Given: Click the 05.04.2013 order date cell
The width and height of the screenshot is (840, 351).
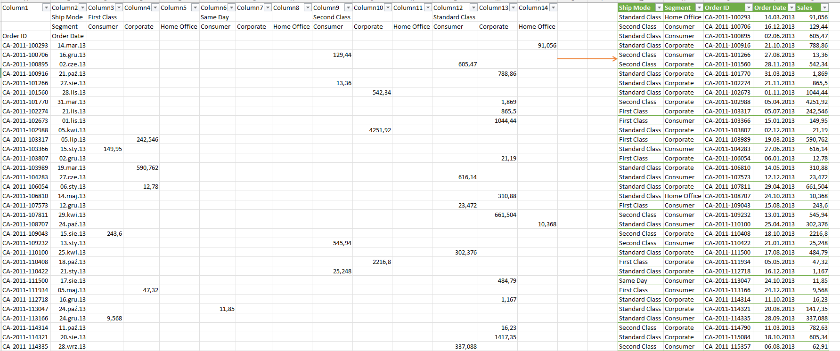Looking at the screenshot, I should (x=775, y=102).
